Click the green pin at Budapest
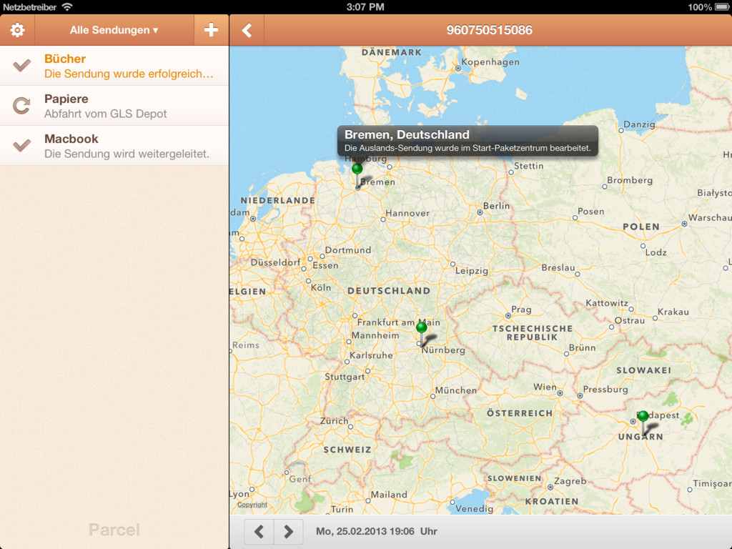The image size is (732, 549). (x=643, y=417)
